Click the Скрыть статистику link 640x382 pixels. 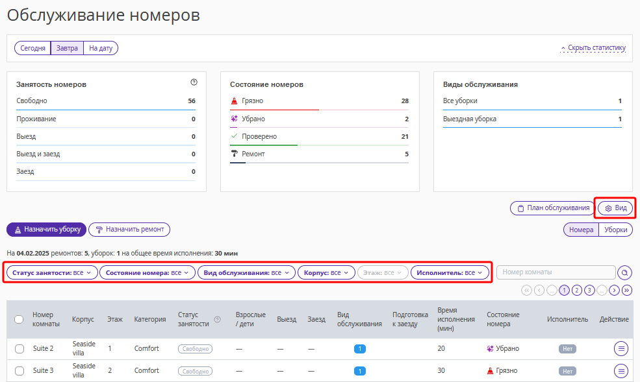(593, 47)
